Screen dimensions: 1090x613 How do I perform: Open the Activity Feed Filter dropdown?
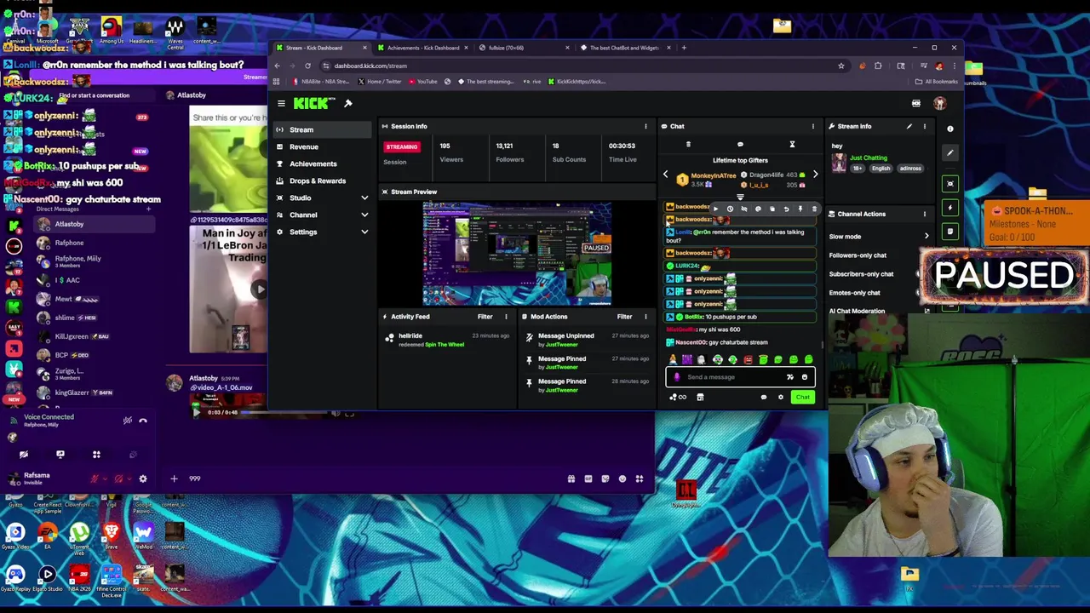coord(485,317)
